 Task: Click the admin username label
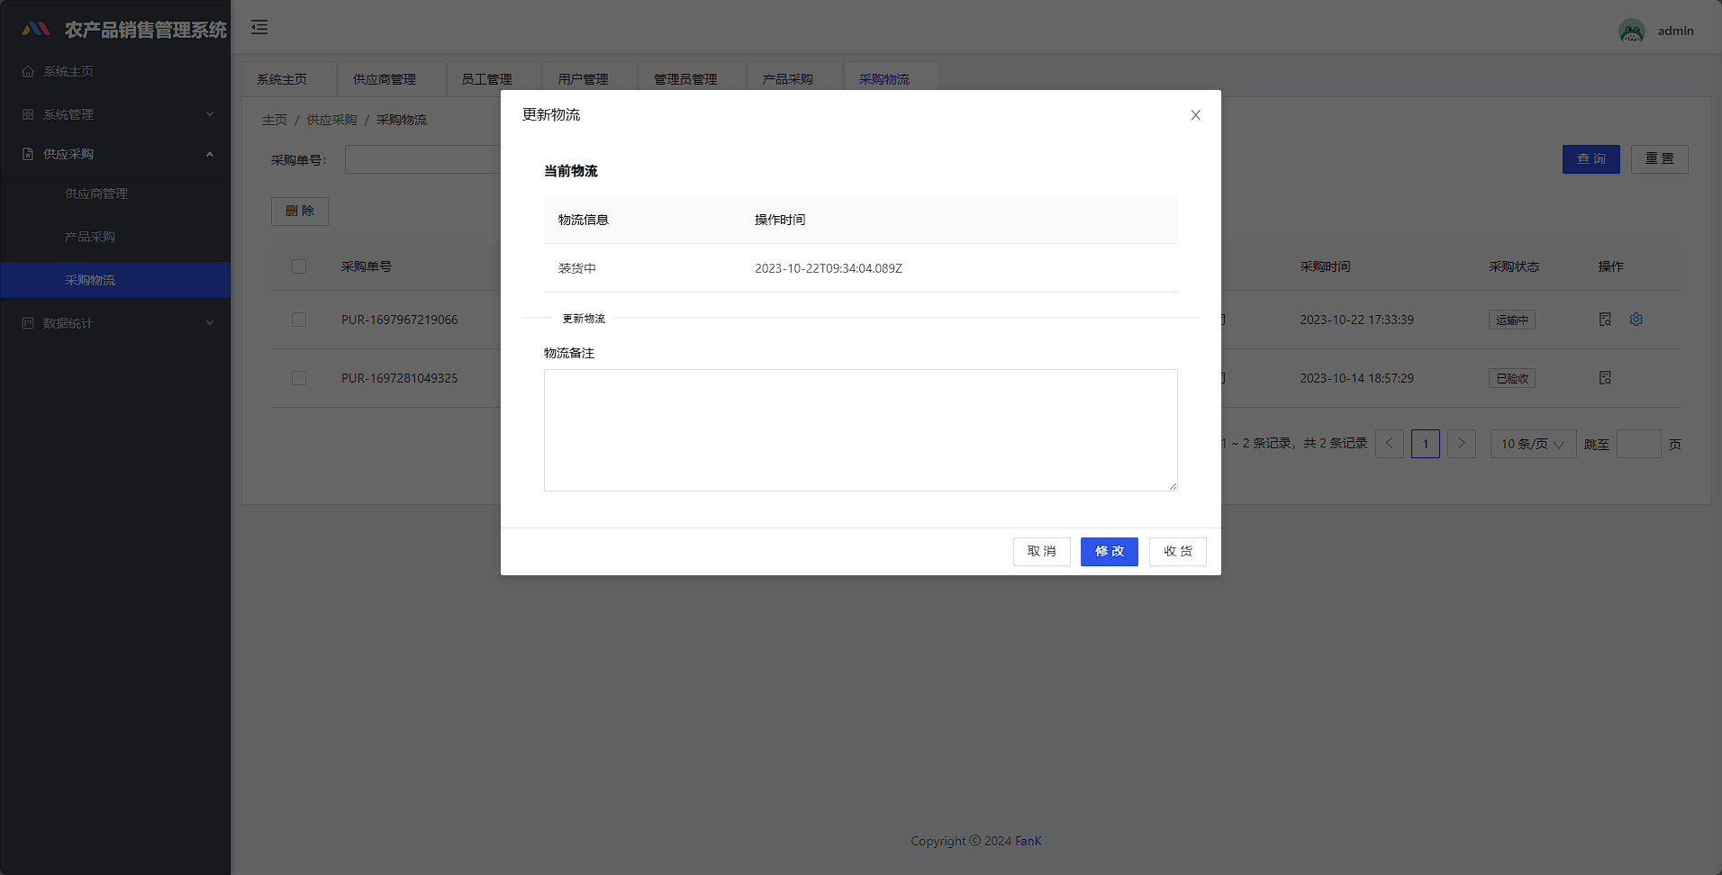pyautogui.click(x=1675, y=31)
